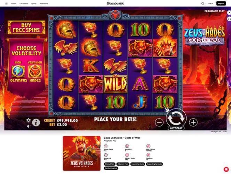231x174 pixels.
Task: Go to the Sports menu item
Action: pos(34,3)
